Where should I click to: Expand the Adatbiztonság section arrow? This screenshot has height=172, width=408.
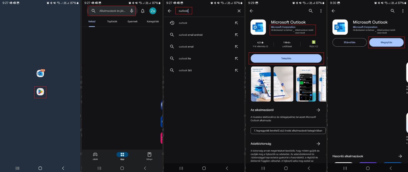[318, 144]
